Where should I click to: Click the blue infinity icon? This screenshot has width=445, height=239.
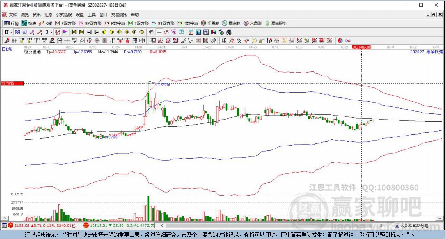click(x=348, y=40)
